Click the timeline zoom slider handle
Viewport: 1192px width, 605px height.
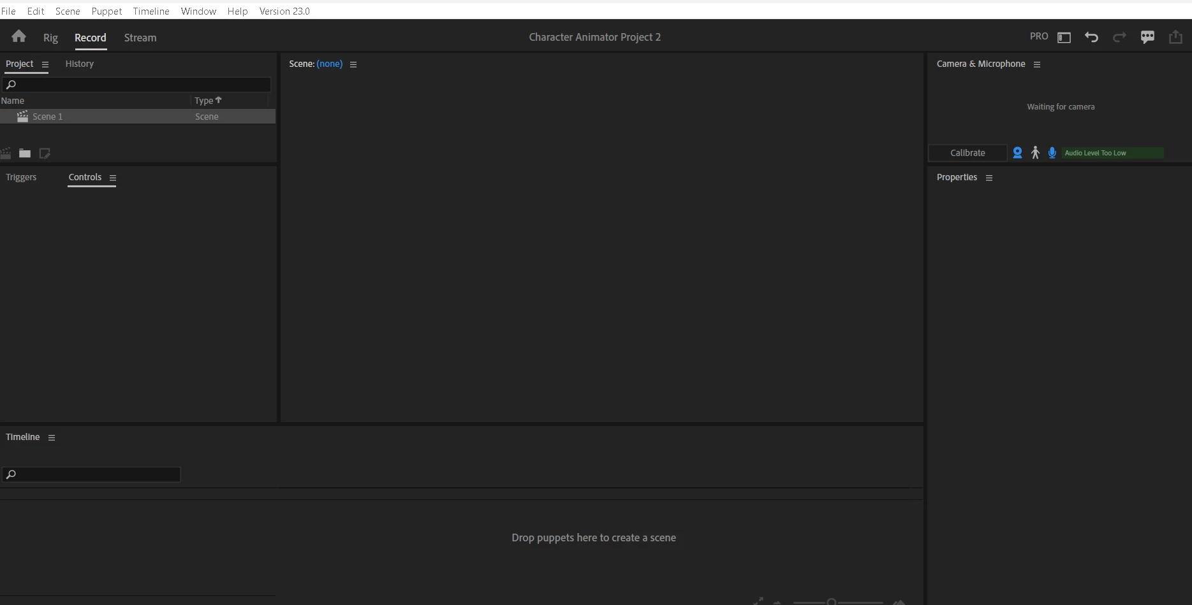coord(832,602)
